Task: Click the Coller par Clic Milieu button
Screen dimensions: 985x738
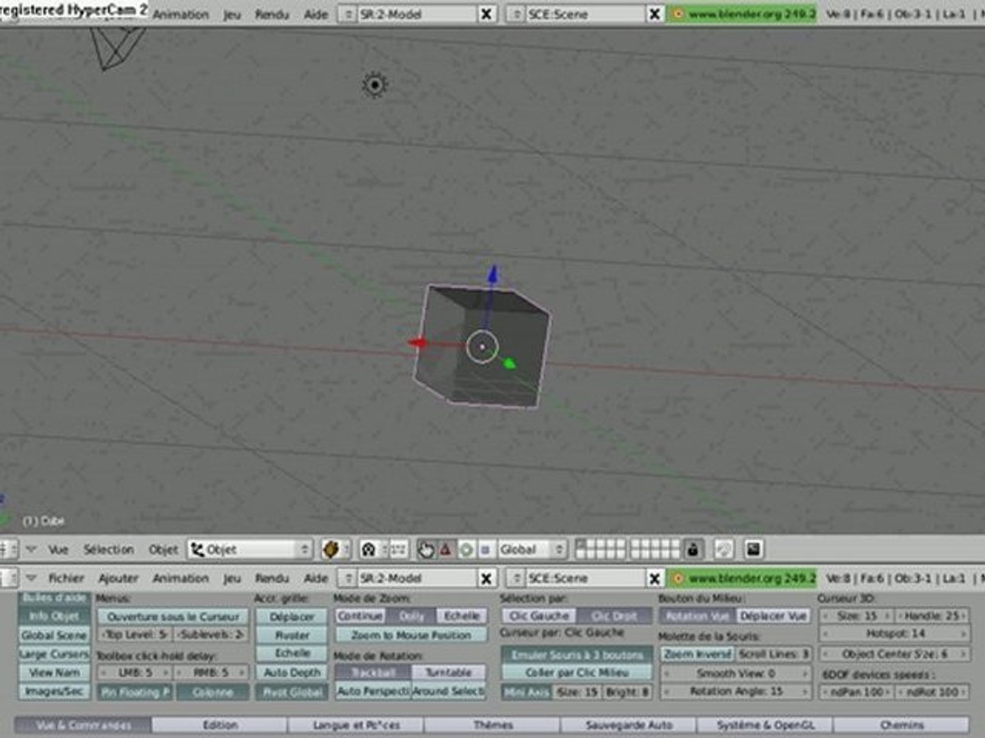Action: 577,673
